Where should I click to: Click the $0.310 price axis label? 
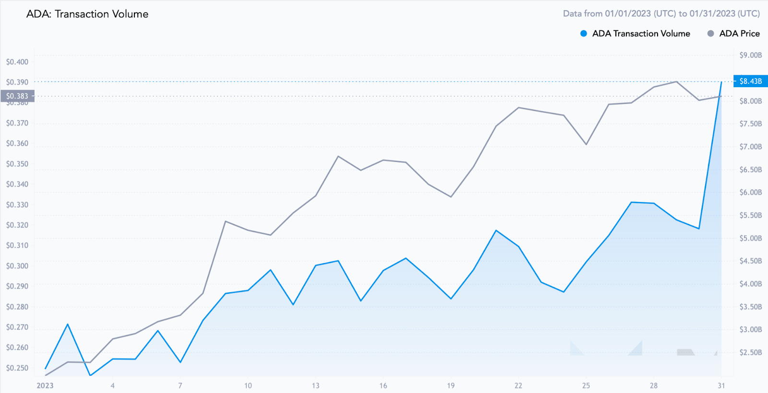pyautogui.click(x=17, y=245)
